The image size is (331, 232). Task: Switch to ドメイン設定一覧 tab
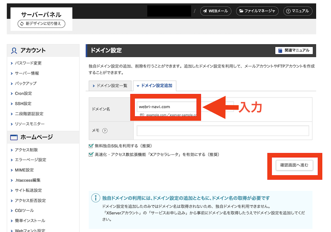click(110, 86)
